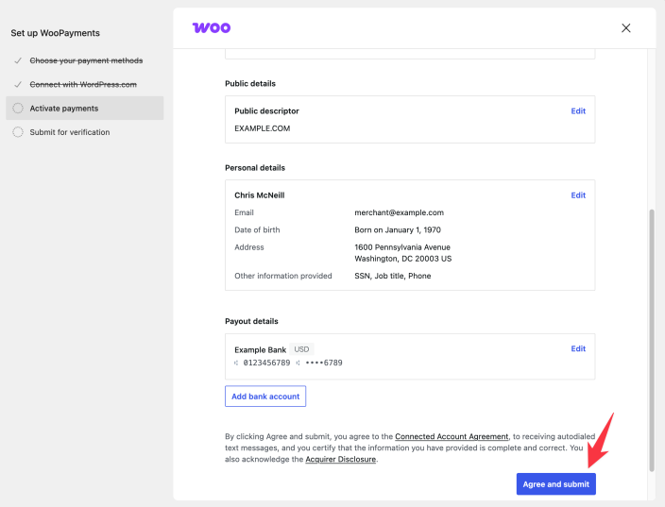The height and width of the screenshot is (507, 665).
Task: Open Choose your payment methods step
Action: pyautogui.click(x=86, y=60)
